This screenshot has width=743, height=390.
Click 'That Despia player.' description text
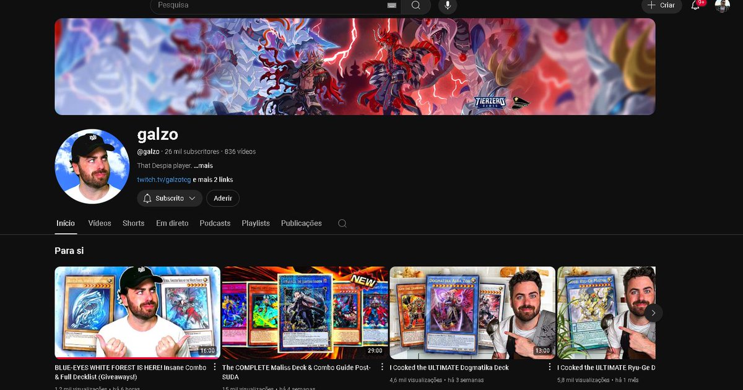[x=165, y=166]
